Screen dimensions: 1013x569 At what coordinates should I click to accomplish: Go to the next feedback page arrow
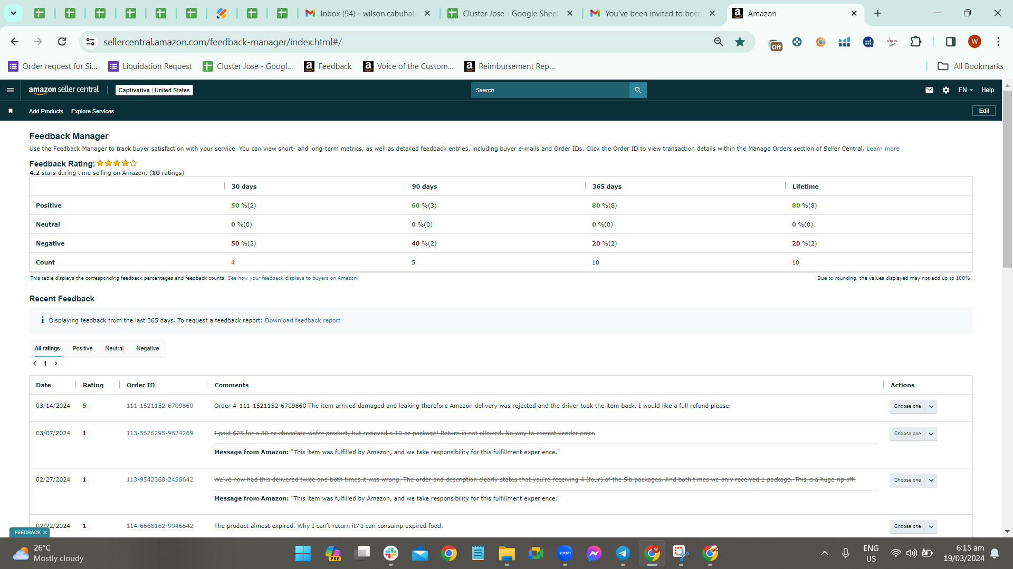click(x=56, y=364)
